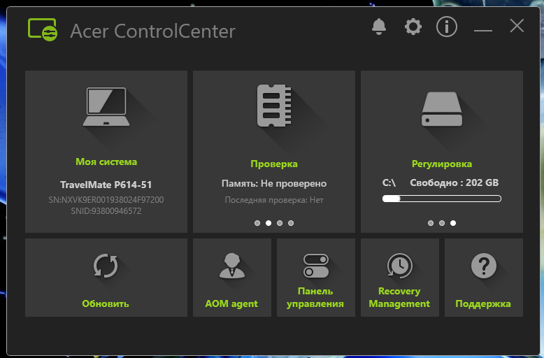Select second page dot in Проверка tile
This screenshot has width=544, height=358.
(269, 223)
